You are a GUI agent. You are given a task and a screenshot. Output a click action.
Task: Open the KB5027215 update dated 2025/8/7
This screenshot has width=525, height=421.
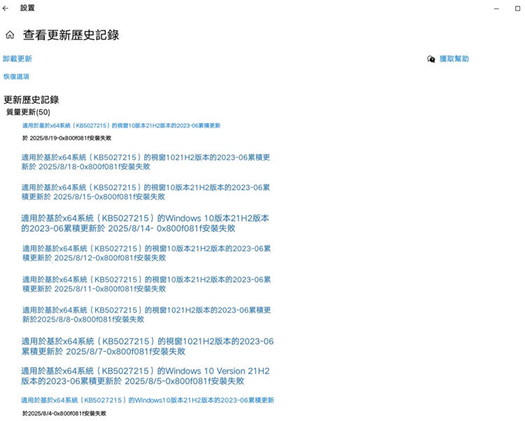(x=148, y=346)
